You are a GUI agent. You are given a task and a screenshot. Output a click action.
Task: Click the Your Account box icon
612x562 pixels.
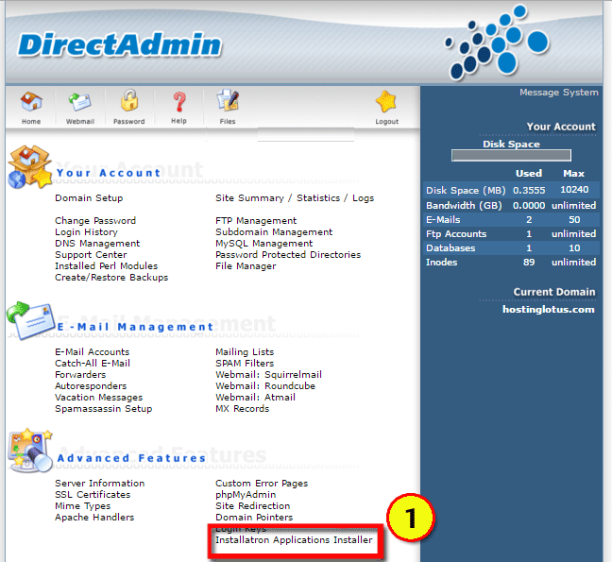click(x=29, y=167)
